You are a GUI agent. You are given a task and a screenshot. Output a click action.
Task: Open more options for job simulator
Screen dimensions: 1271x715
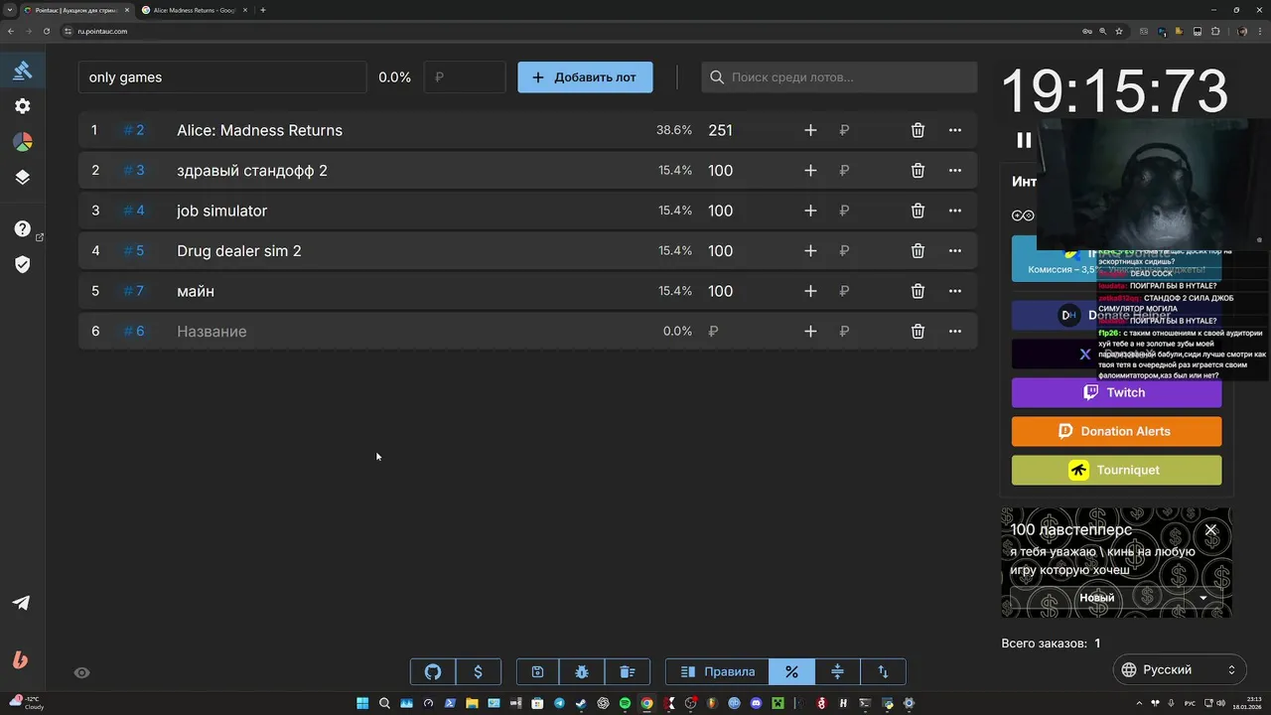(954, 211)
